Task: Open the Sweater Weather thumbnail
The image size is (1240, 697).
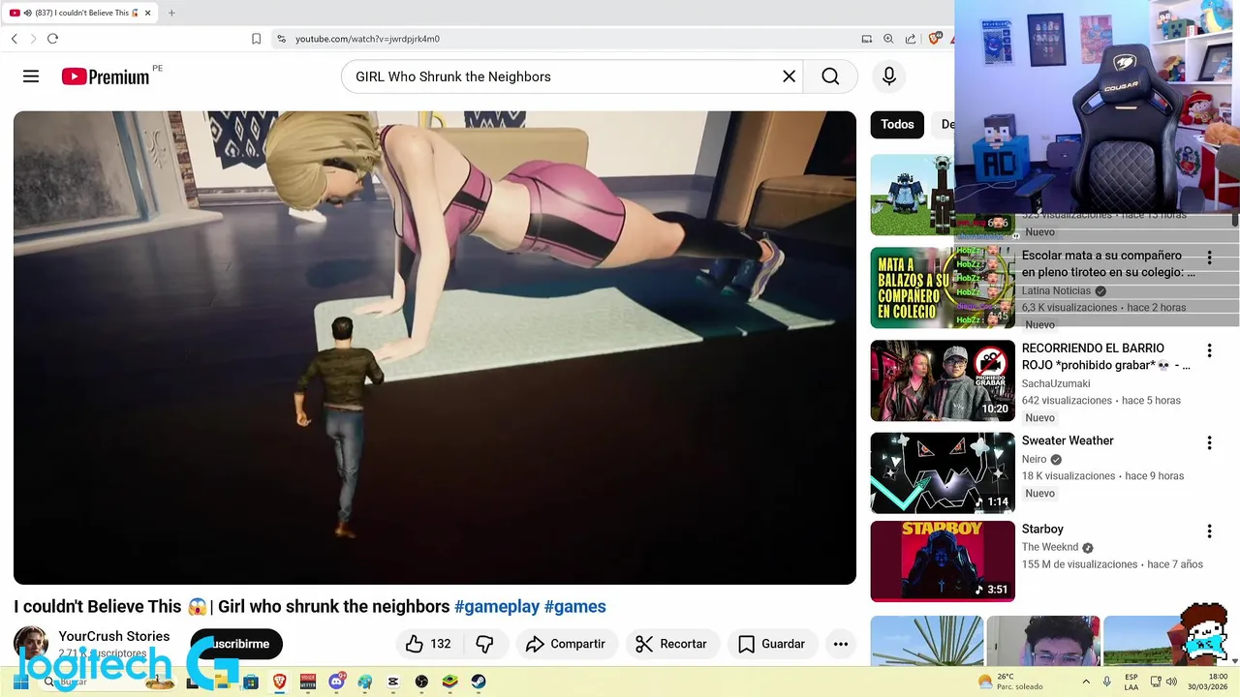Action: pyautogui.click(x=943, y=472)
